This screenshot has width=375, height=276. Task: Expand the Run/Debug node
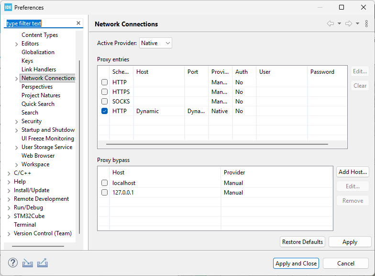click(9, 208)
